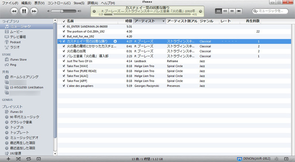Sort by レート column header
This screenshot has width=295, height=162.
(x=230, y=21)
